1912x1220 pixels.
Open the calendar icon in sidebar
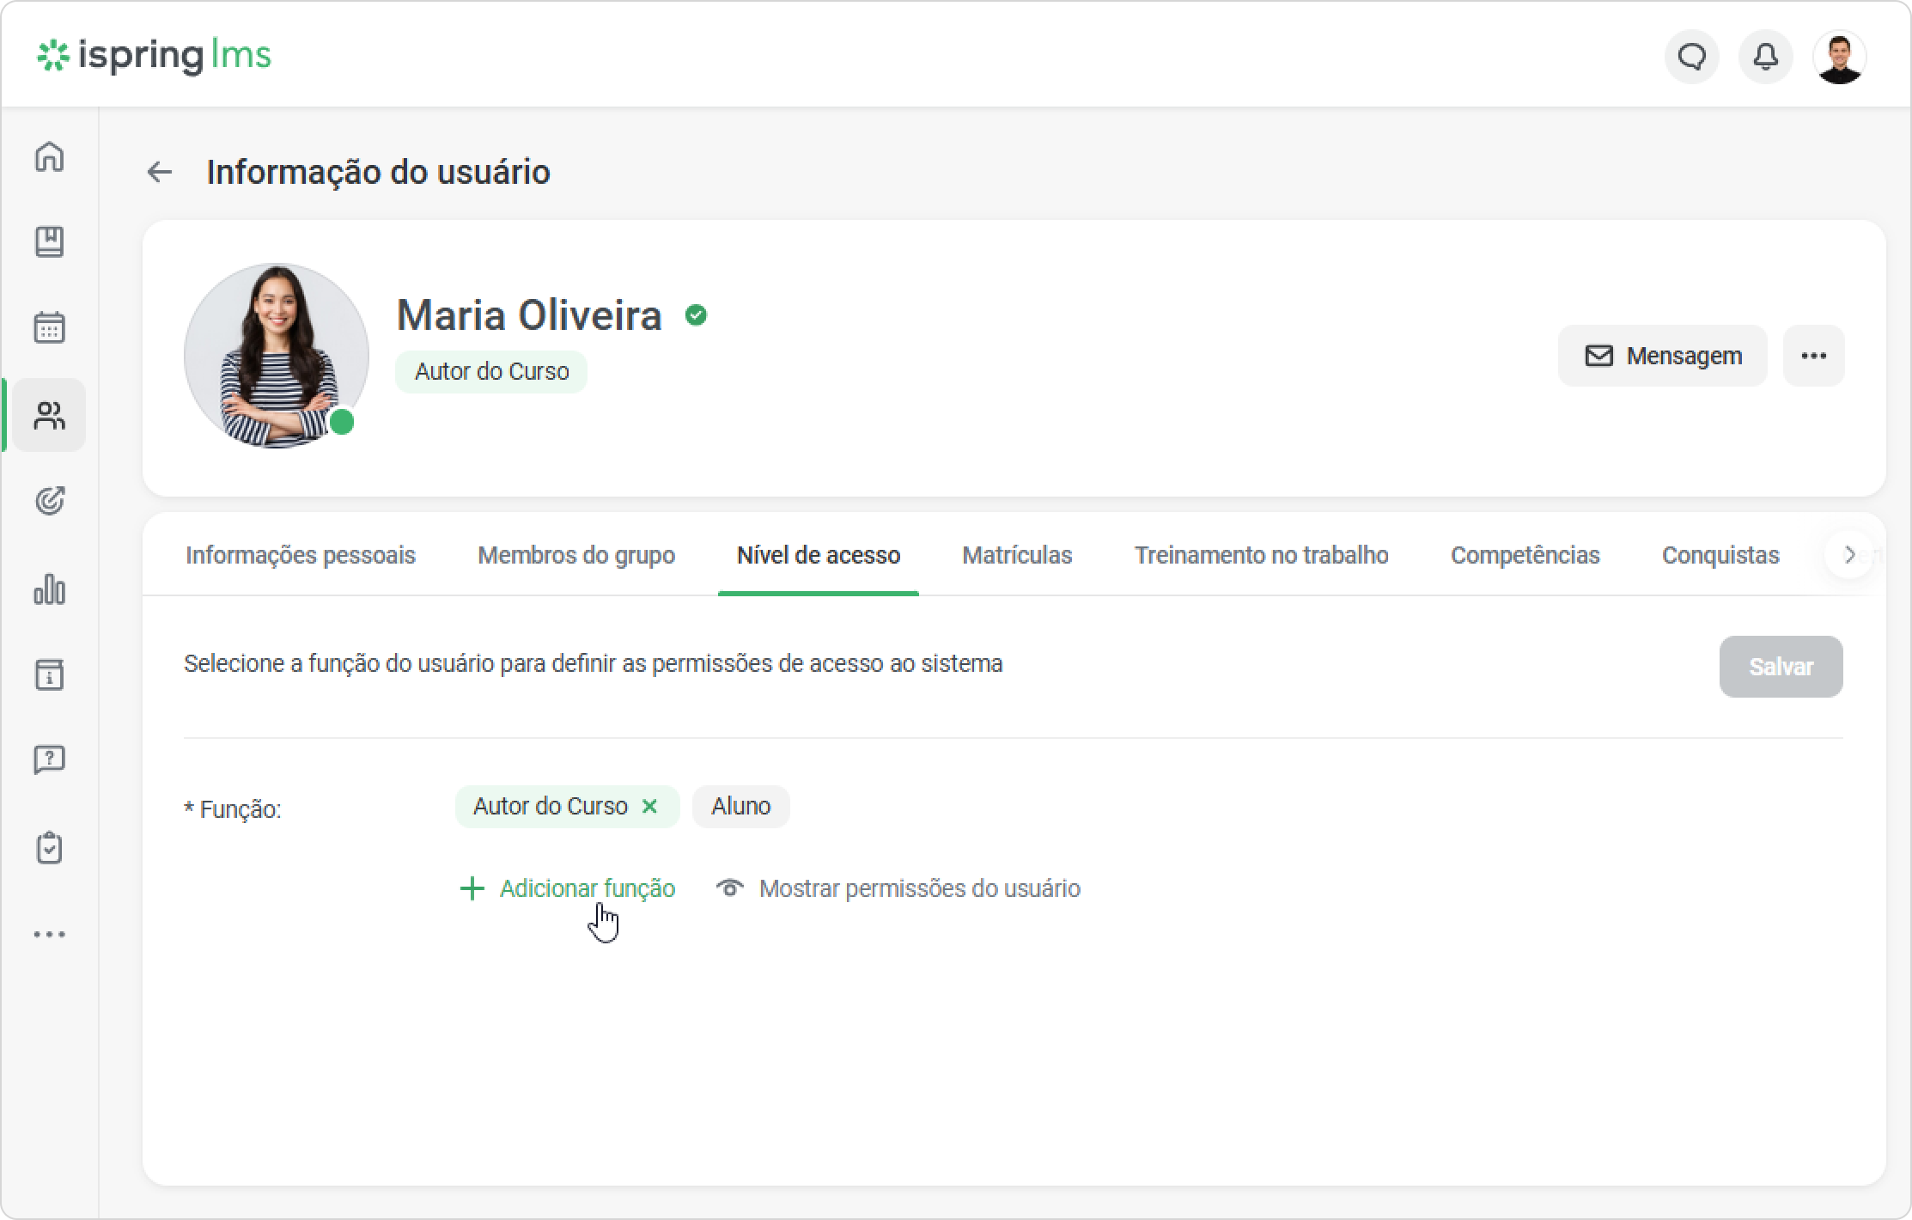pos(49,328)
